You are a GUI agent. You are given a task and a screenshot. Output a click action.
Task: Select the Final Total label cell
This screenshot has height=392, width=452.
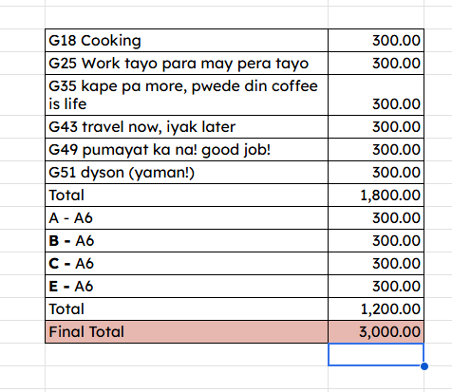point(186,332)
